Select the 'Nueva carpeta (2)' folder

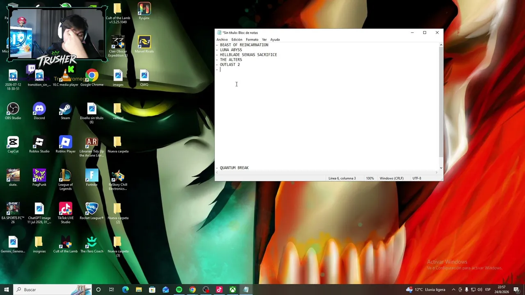click(x=118, y=213)
